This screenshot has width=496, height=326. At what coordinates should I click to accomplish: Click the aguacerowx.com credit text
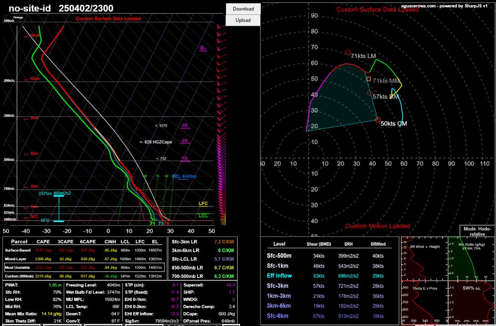click(445, 5)
